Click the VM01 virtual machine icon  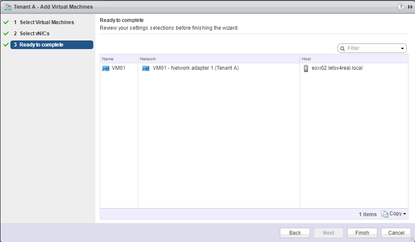point(106,68)
